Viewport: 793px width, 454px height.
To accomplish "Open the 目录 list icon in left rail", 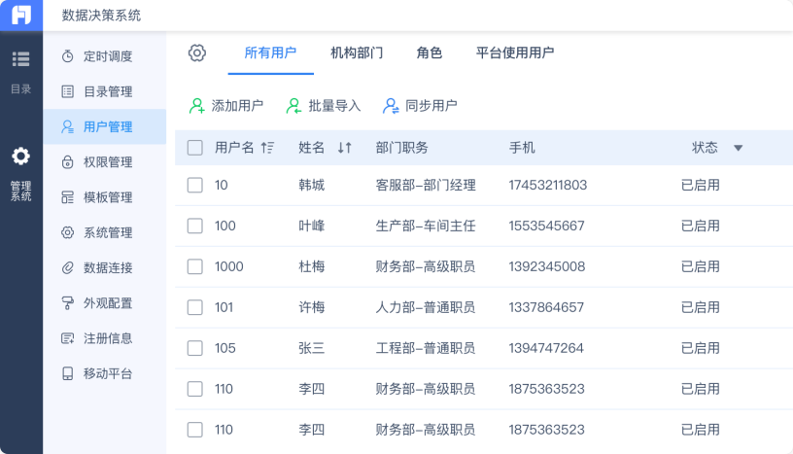I will click(20, 59).
